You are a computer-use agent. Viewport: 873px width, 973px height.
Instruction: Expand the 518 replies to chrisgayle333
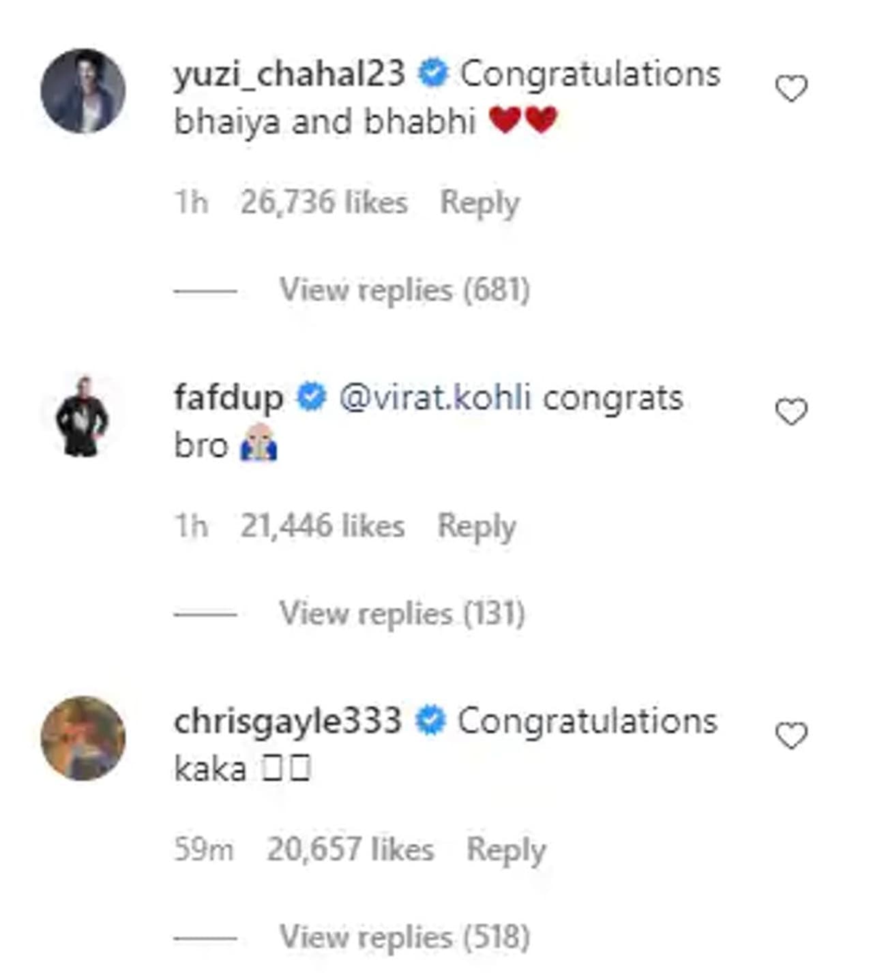coord(404,936)
